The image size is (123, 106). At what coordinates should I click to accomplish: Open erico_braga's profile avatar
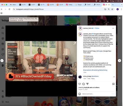[x=80, y=77]
